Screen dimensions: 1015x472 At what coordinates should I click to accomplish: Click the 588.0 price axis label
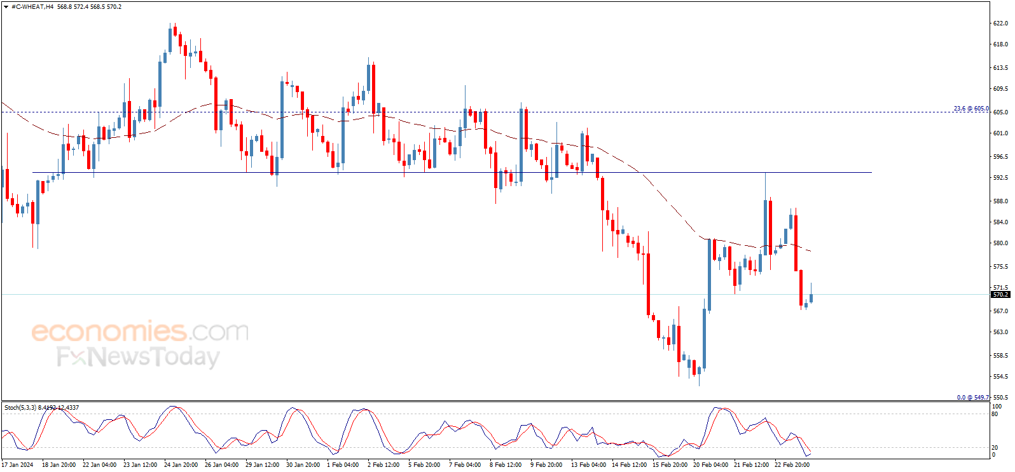coord(1000,201)
